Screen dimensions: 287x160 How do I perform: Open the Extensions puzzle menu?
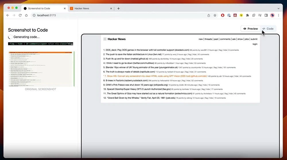pyautogui.click(x=247, y=16)
